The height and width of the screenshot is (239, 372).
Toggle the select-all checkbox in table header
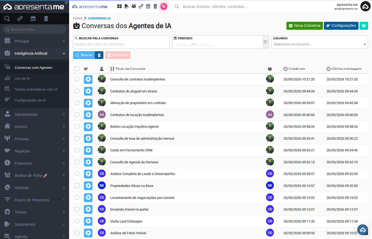click(x=77, y=69)
